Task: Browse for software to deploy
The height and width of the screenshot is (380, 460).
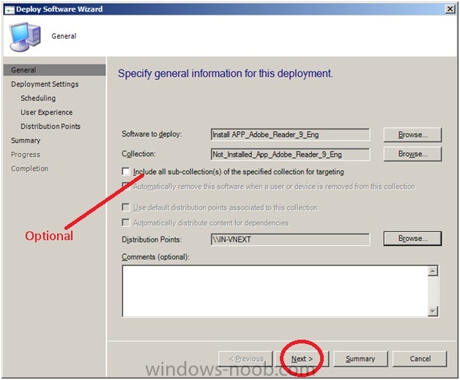Action: 412,135
